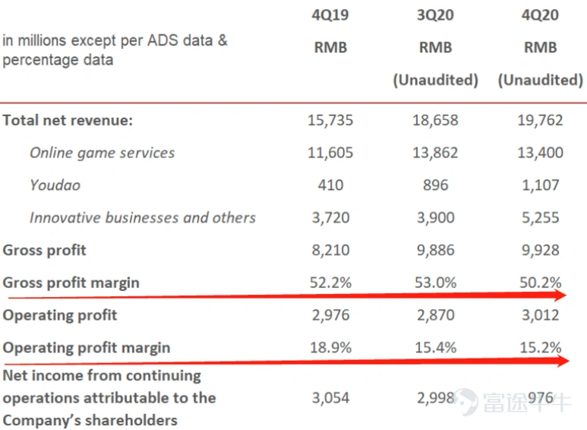Select the 4Q19 column header
Viewport: 587px width, 430px height.
[330, 15]
